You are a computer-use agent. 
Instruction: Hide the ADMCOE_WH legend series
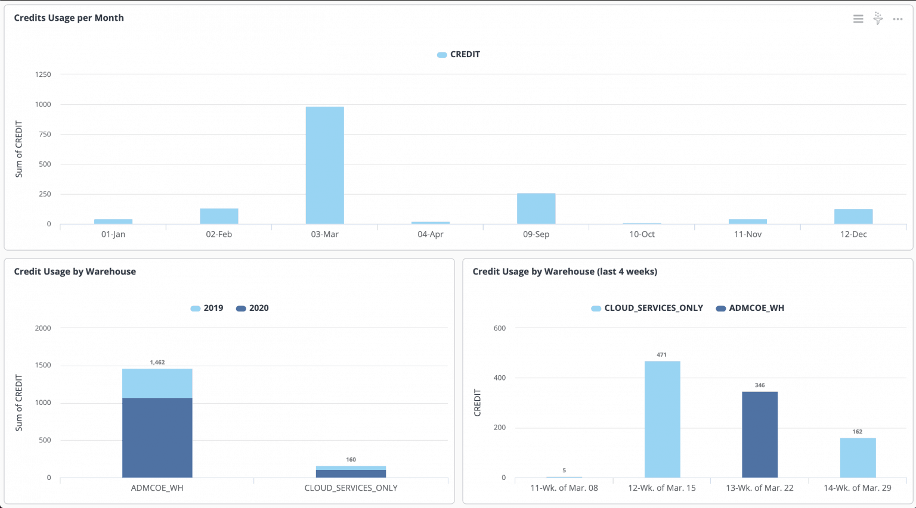750,308
